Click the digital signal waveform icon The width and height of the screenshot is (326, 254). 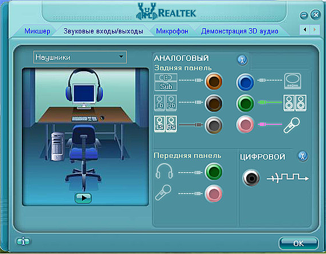click(288, 178)
